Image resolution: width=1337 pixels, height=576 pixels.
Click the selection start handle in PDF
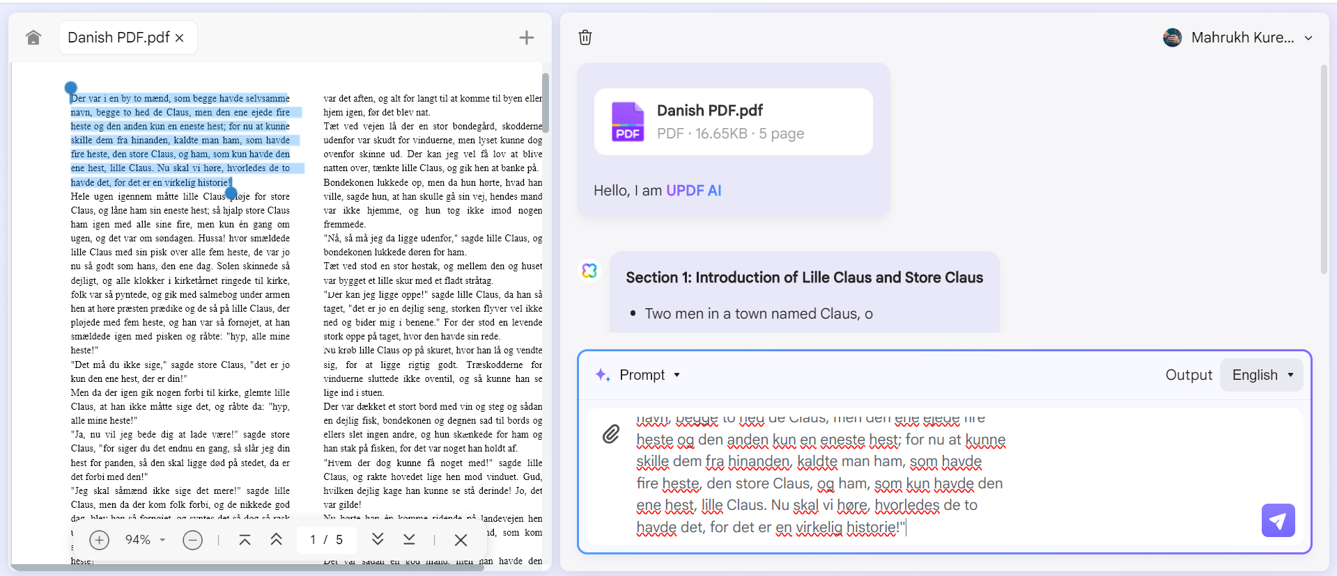tap(70, 88)
